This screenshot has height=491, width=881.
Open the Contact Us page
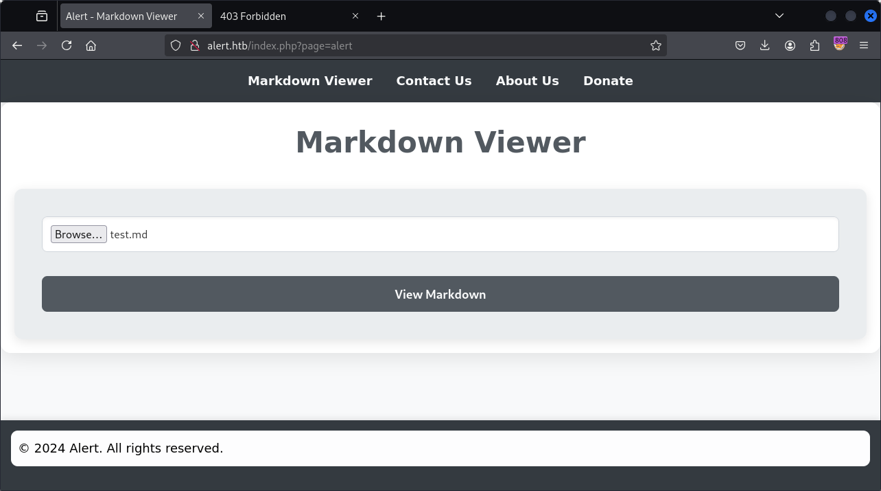434,81
